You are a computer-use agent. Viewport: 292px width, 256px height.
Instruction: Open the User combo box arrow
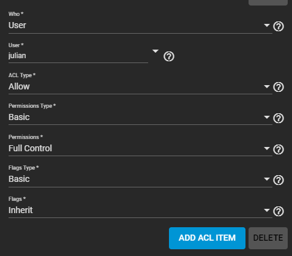pos(155,51)
